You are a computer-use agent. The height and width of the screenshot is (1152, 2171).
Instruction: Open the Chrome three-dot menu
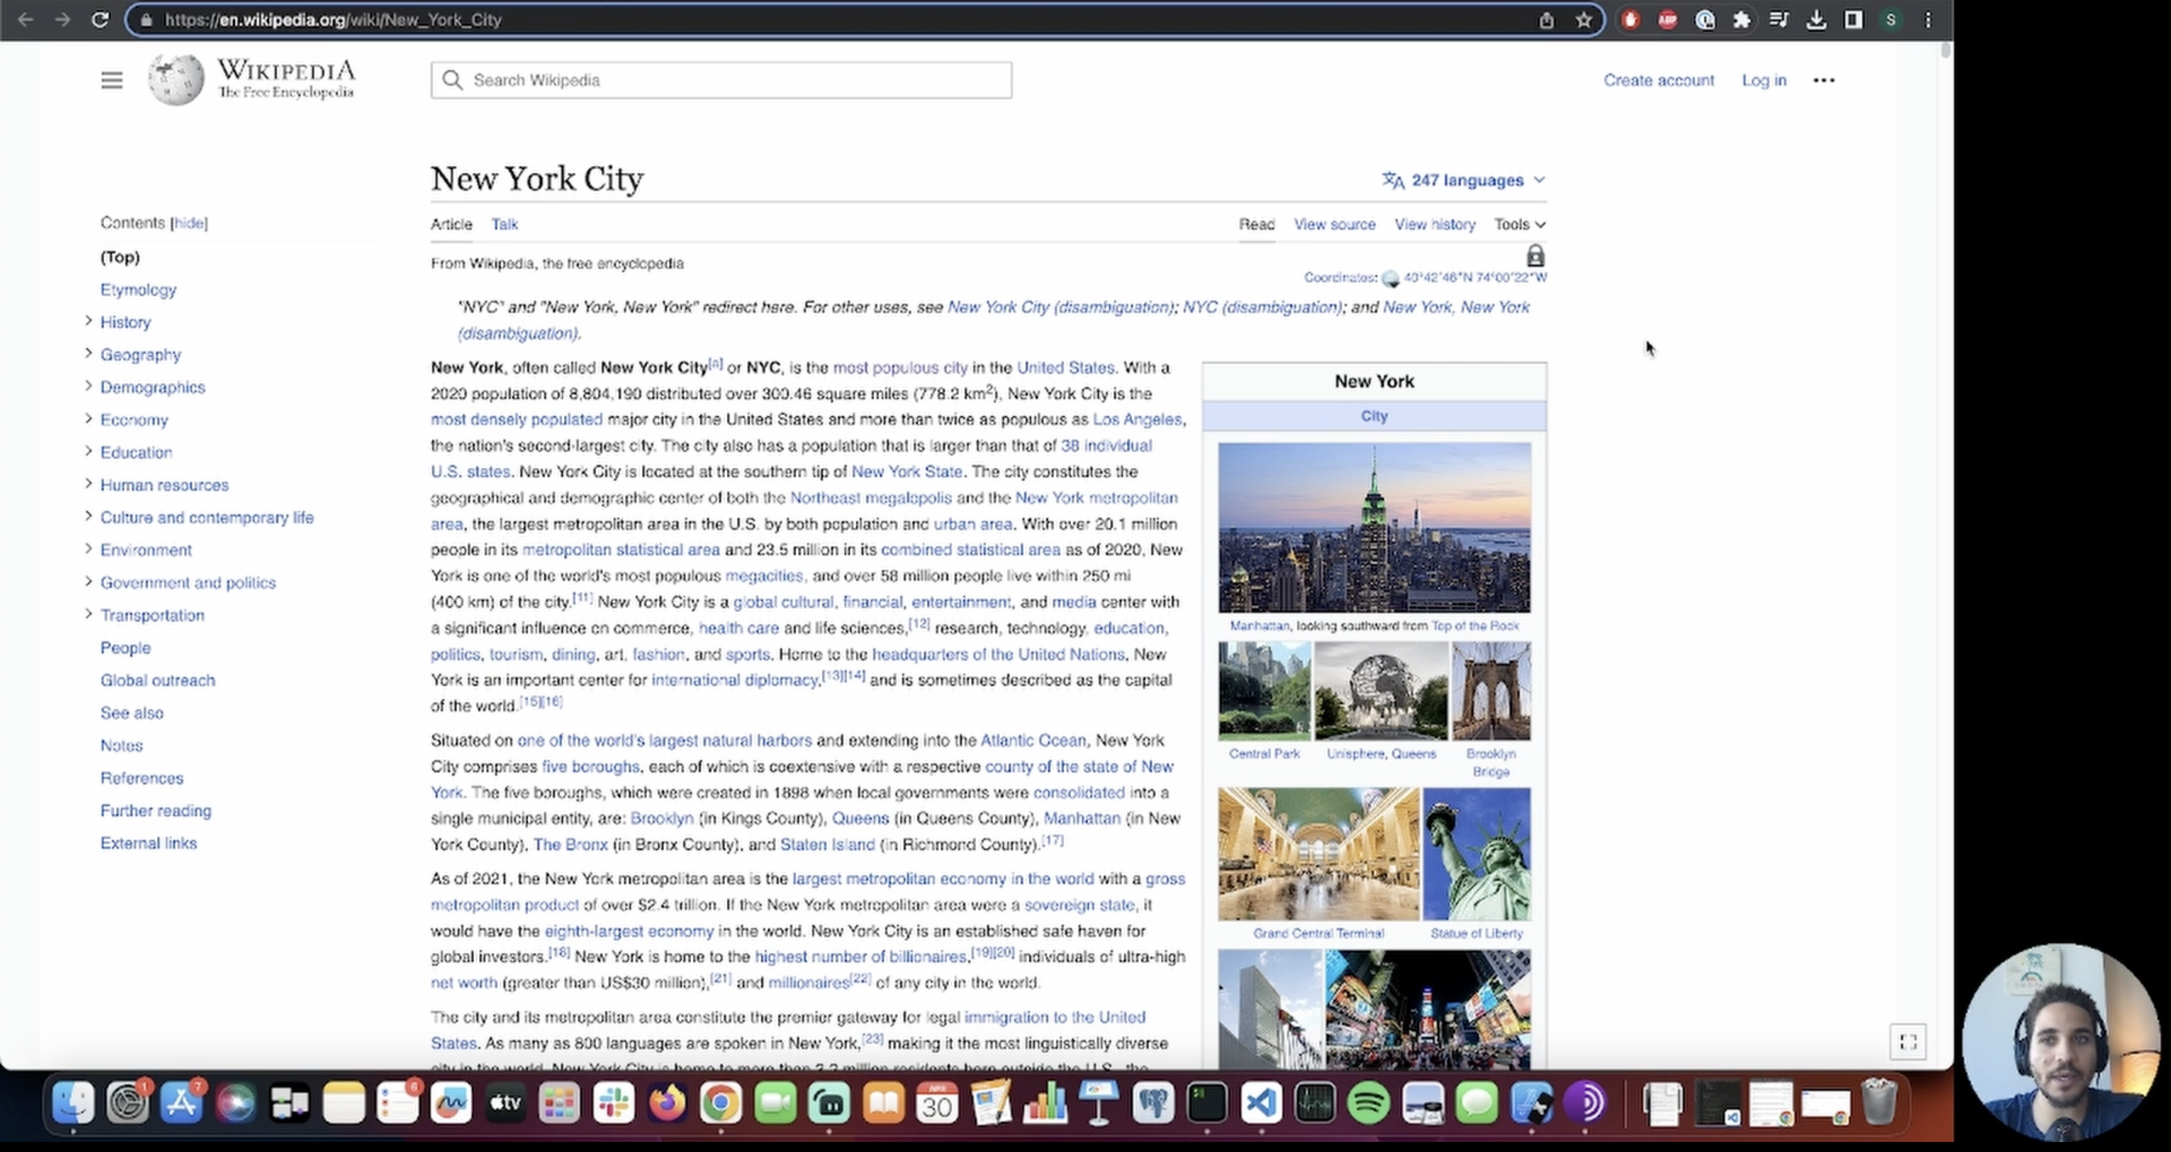pos(1927,20)
